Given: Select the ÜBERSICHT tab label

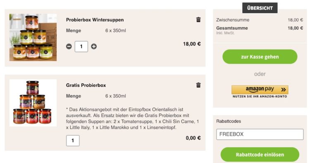Looking at the screenshot, I should click(260, 8).
